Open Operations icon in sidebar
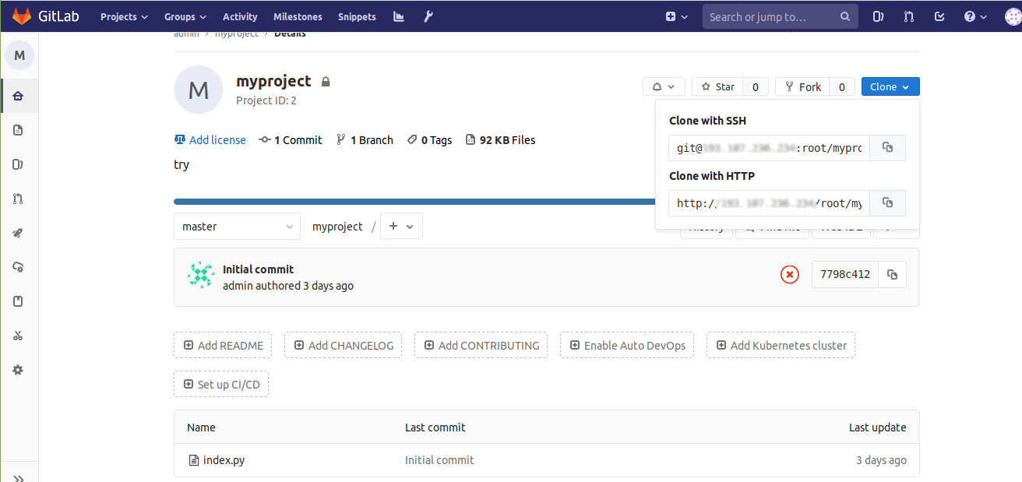 point(19,267)
